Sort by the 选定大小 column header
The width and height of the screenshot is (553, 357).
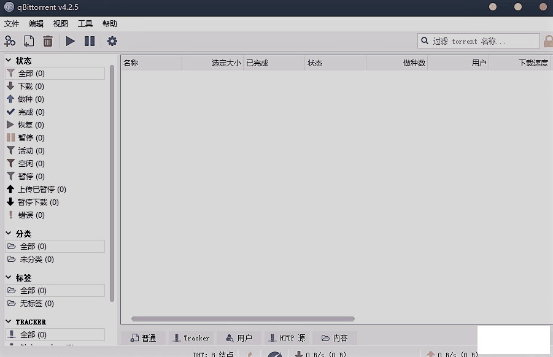212,63
